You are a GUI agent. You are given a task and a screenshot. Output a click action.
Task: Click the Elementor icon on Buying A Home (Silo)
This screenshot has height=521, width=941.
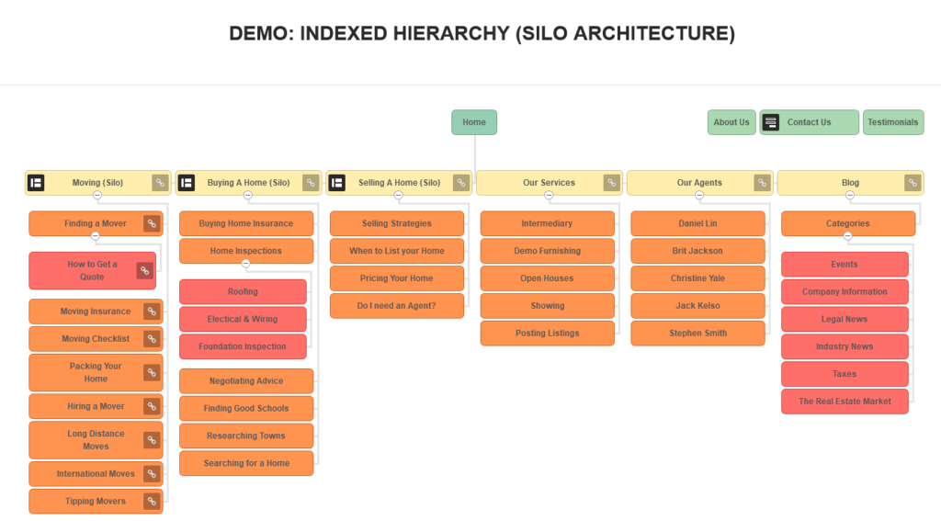[186, 183]
